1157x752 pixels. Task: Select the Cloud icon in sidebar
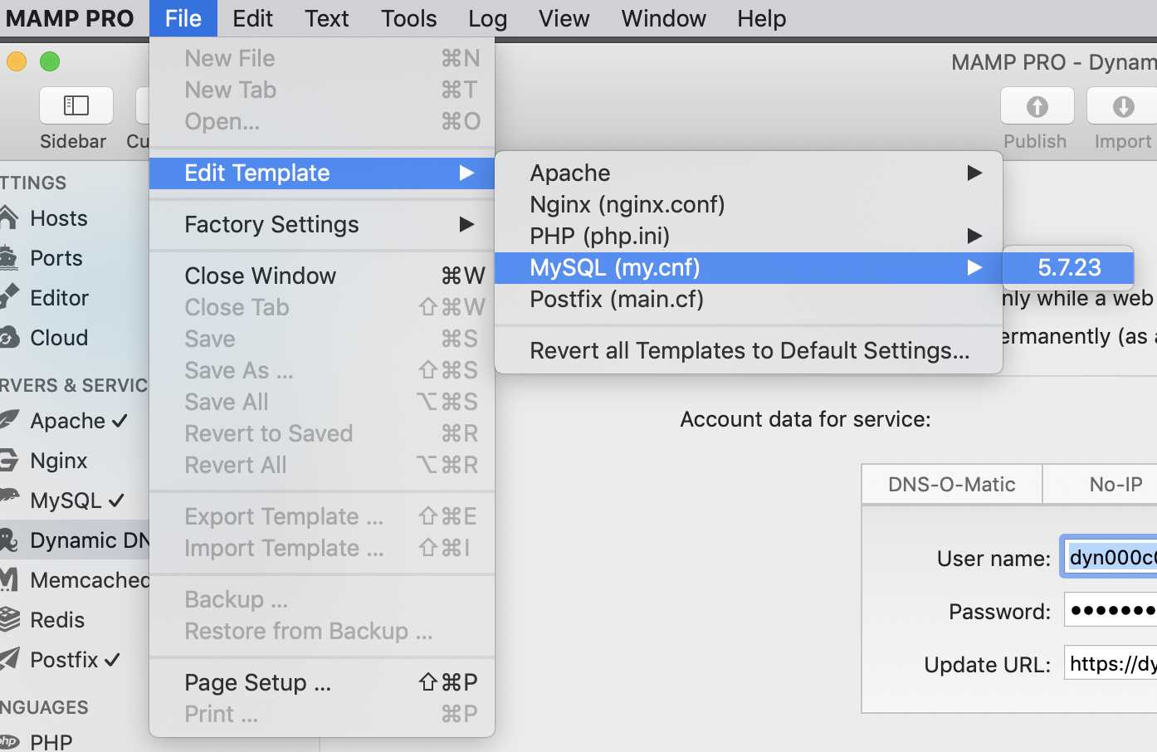click(8, 337)
